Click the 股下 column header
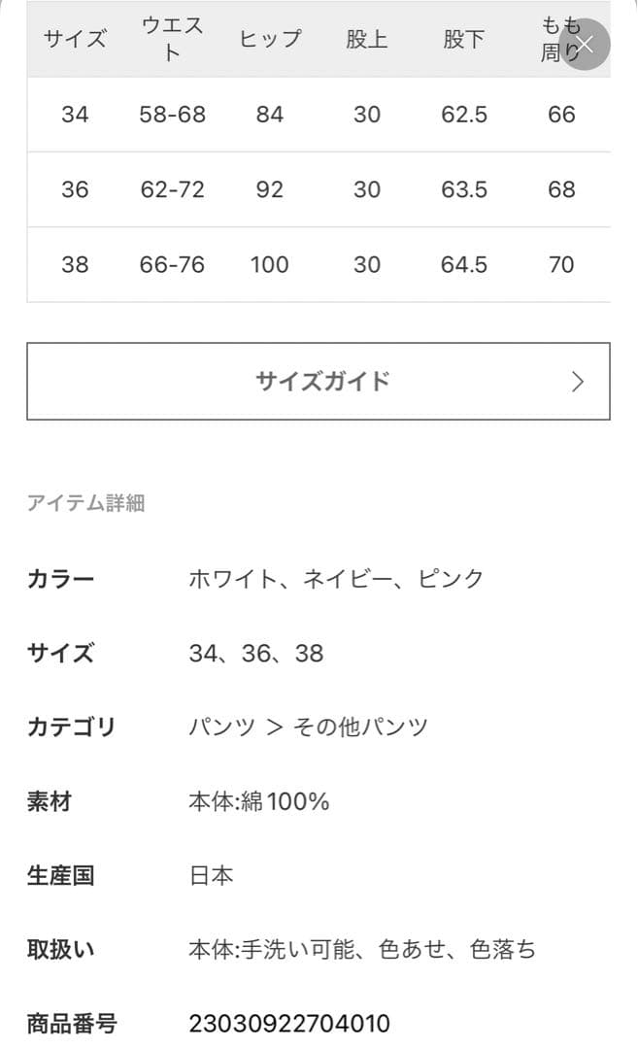Screen dimensions: 638x1049 pyautogui.click(x=464, y=40)
